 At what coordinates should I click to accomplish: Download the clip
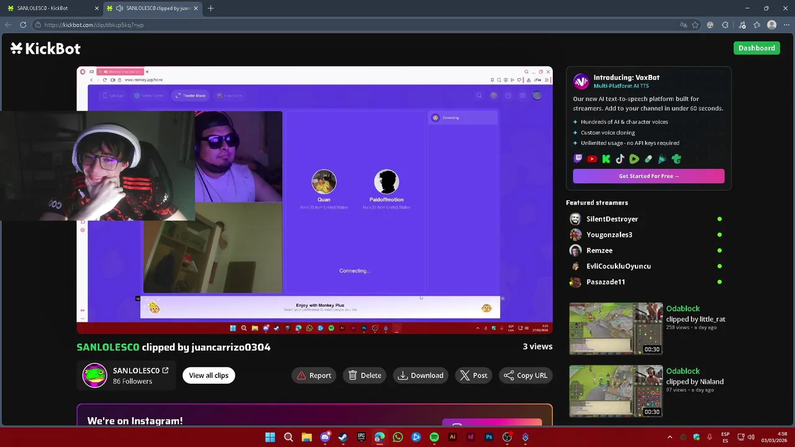[x=420, y=375]
